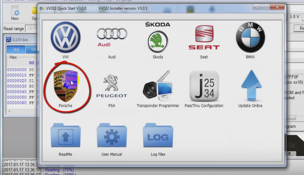Open PassThru Configuration j2534 icon
Viewport: 304px width, 175px height.
204,86
